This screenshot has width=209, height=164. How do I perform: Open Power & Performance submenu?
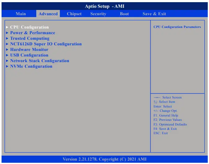(x=33, y=33)
